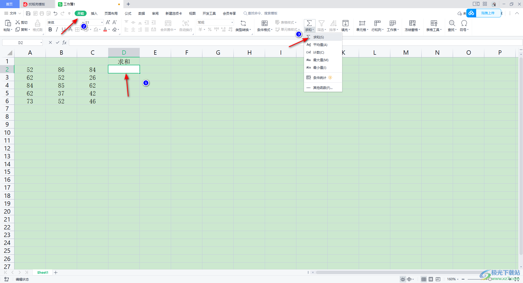Click the zoom out minus button
The image size is (523, 283).
(x=463, y=279)
